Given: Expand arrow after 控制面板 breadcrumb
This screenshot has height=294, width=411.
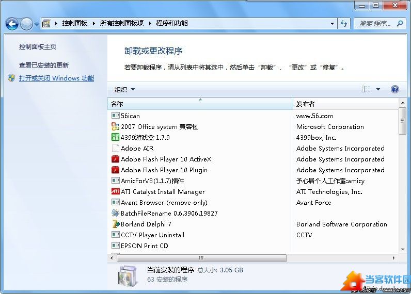Looking at the screenshot, I should point(93,24).
